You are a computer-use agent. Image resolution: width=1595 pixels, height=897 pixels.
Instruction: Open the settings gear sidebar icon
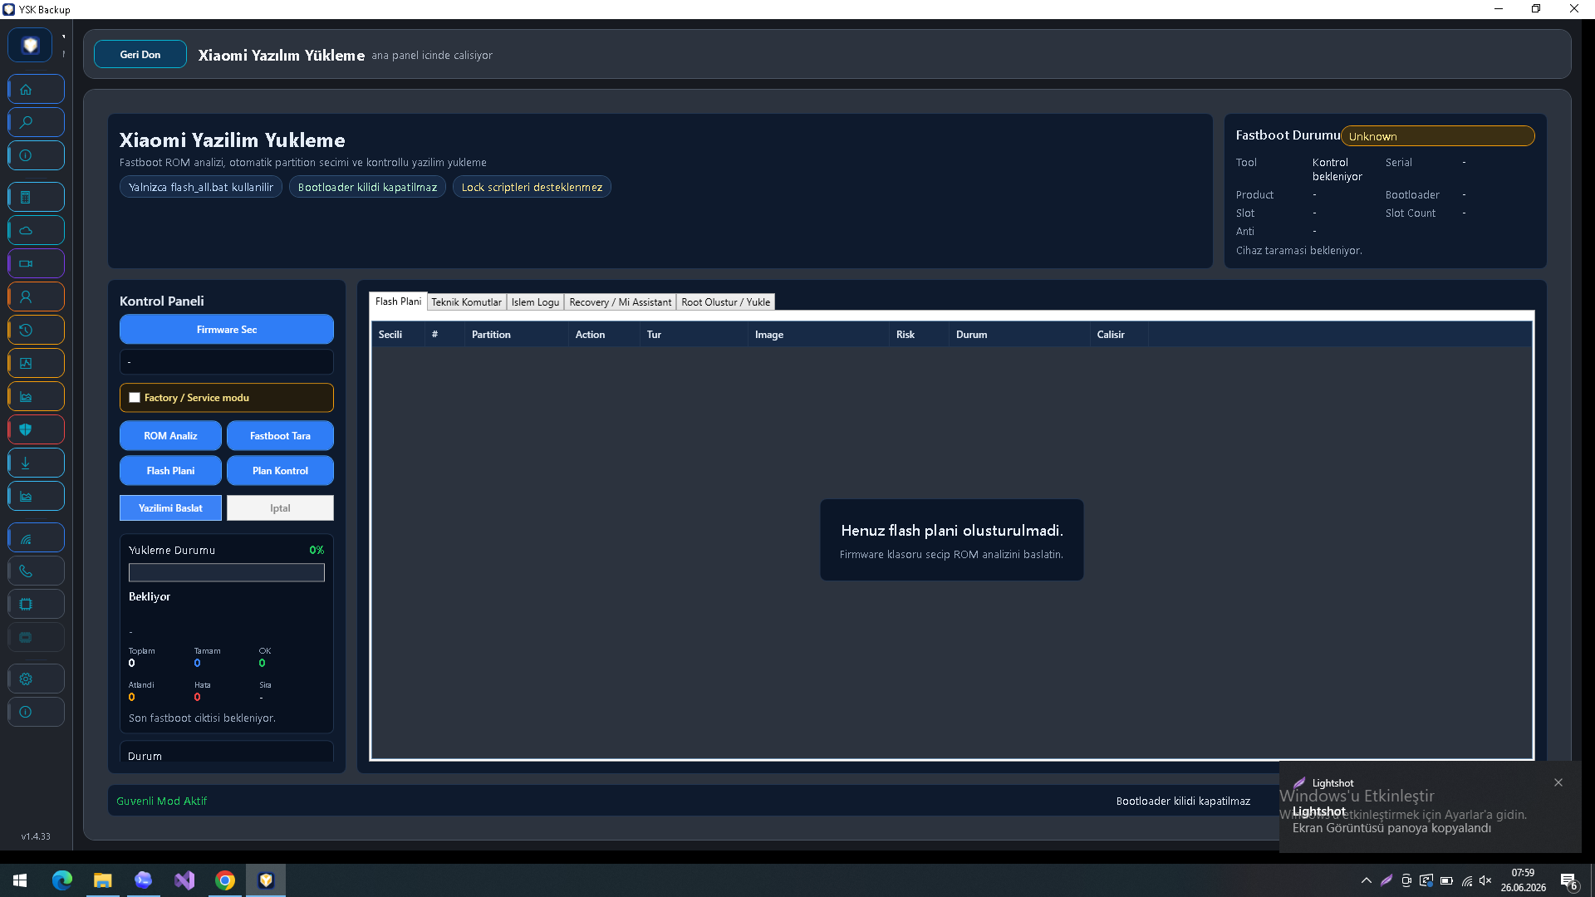click(37, 679)
